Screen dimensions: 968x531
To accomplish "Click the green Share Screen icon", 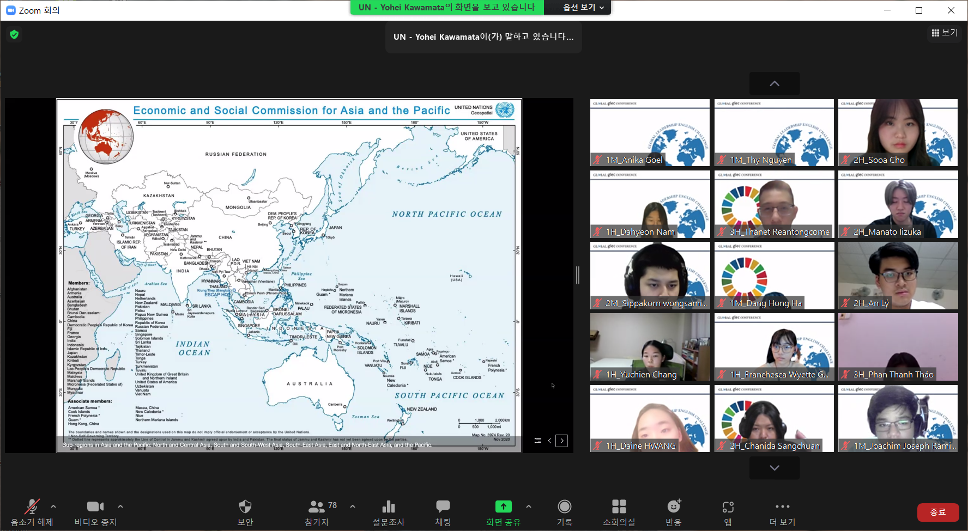I will tap(503, 506).
